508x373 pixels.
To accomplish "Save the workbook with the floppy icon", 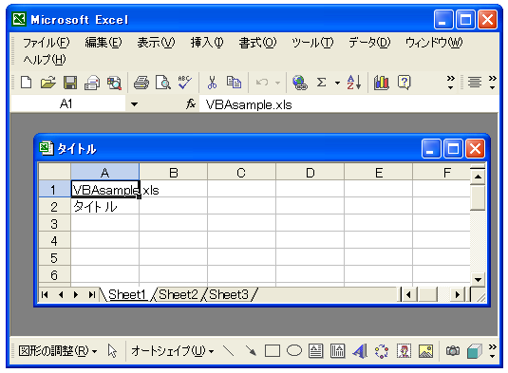I will point(70,83).
